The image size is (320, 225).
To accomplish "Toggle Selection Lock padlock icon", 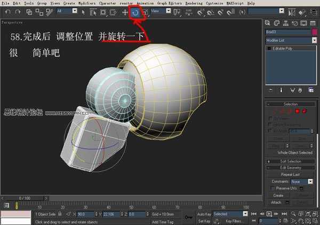I will pos(60,214).
